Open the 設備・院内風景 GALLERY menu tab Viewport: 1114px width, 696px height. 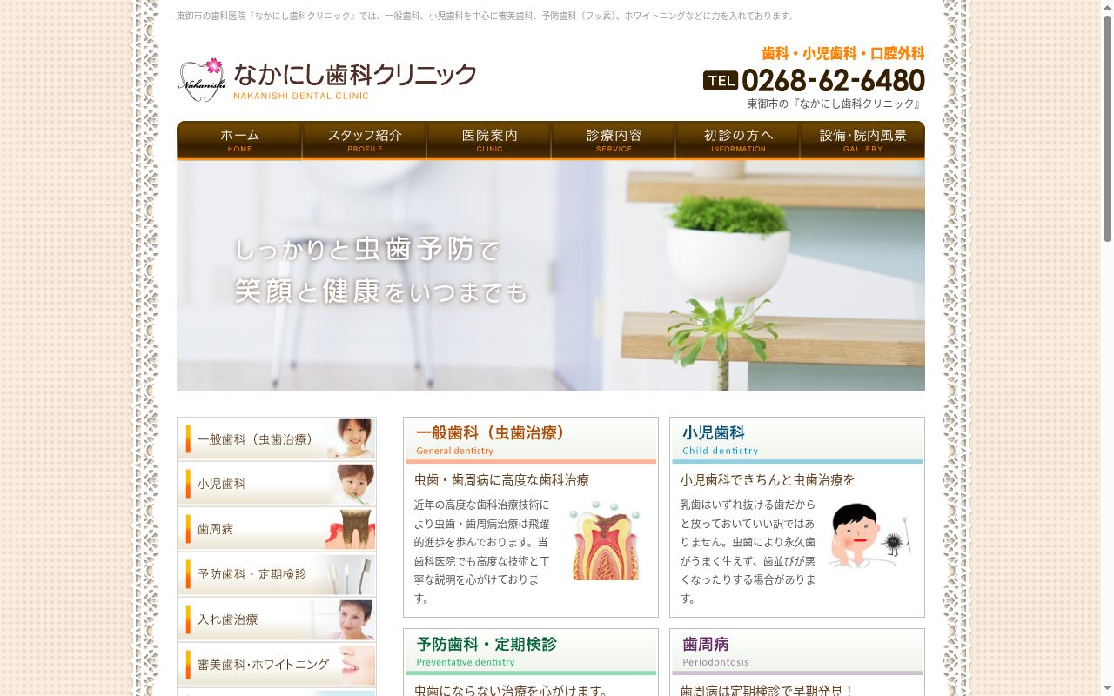862,140
